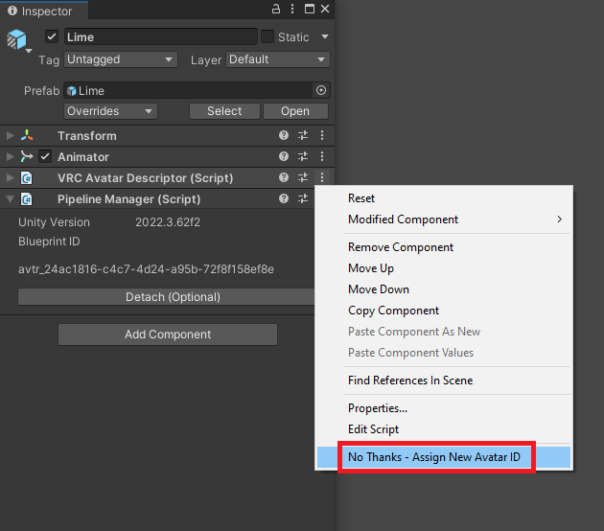Open VRC Avatar Descriptor more options

click(322, 178)
